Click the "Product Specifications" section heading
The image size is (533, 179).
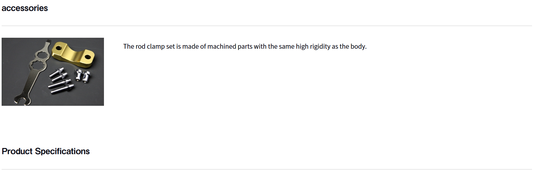46,151
